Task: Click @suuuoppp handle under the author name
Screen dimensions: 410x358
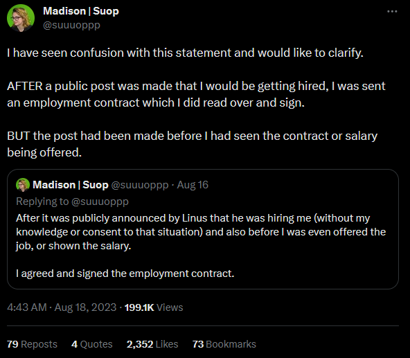Action: coord(71,25)
